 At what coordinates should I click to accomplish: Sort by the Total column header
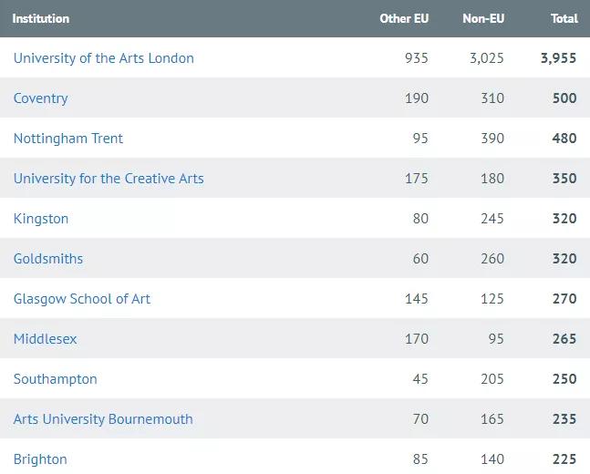[x=564, y=18]
